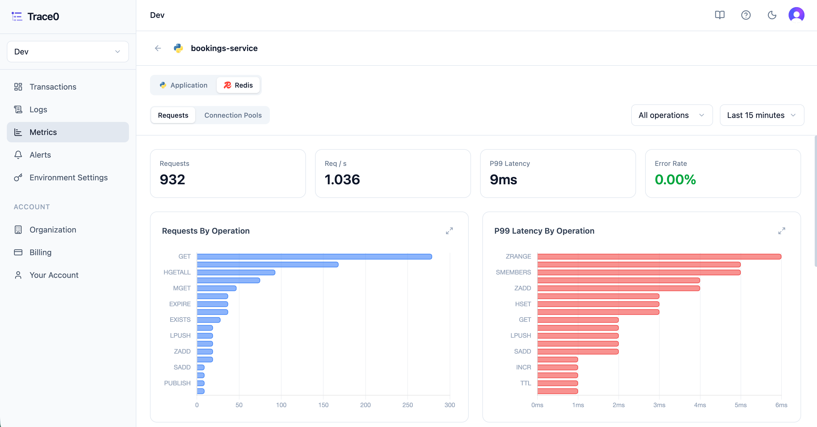Click the TTL label in latency chart
Image resolution: width=817 pixels, height=427 pixels.
coord(525,383)
